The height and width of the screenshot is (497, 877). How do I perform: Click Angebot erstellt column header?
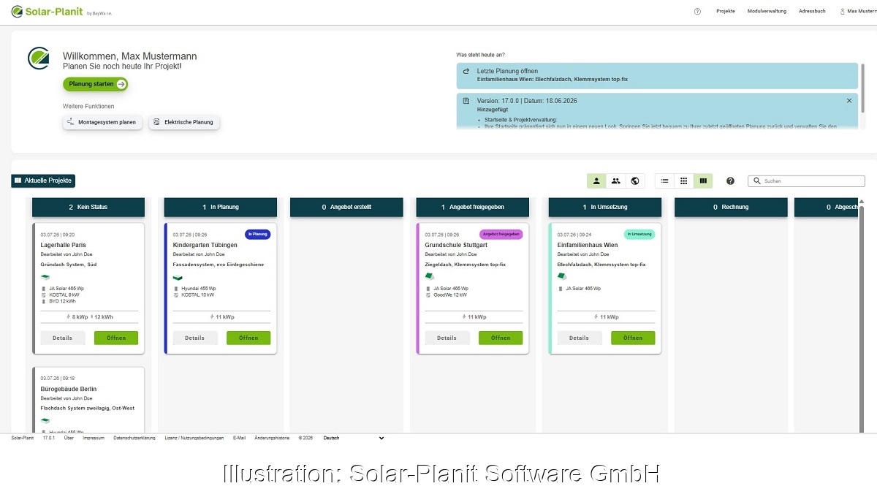coord(346,207)
